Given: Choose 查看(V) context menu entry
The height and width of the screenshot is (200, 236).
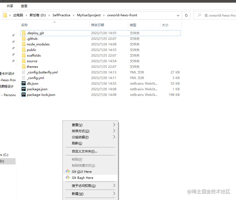Looking at the screenshot, I should (x=90, y=125).
